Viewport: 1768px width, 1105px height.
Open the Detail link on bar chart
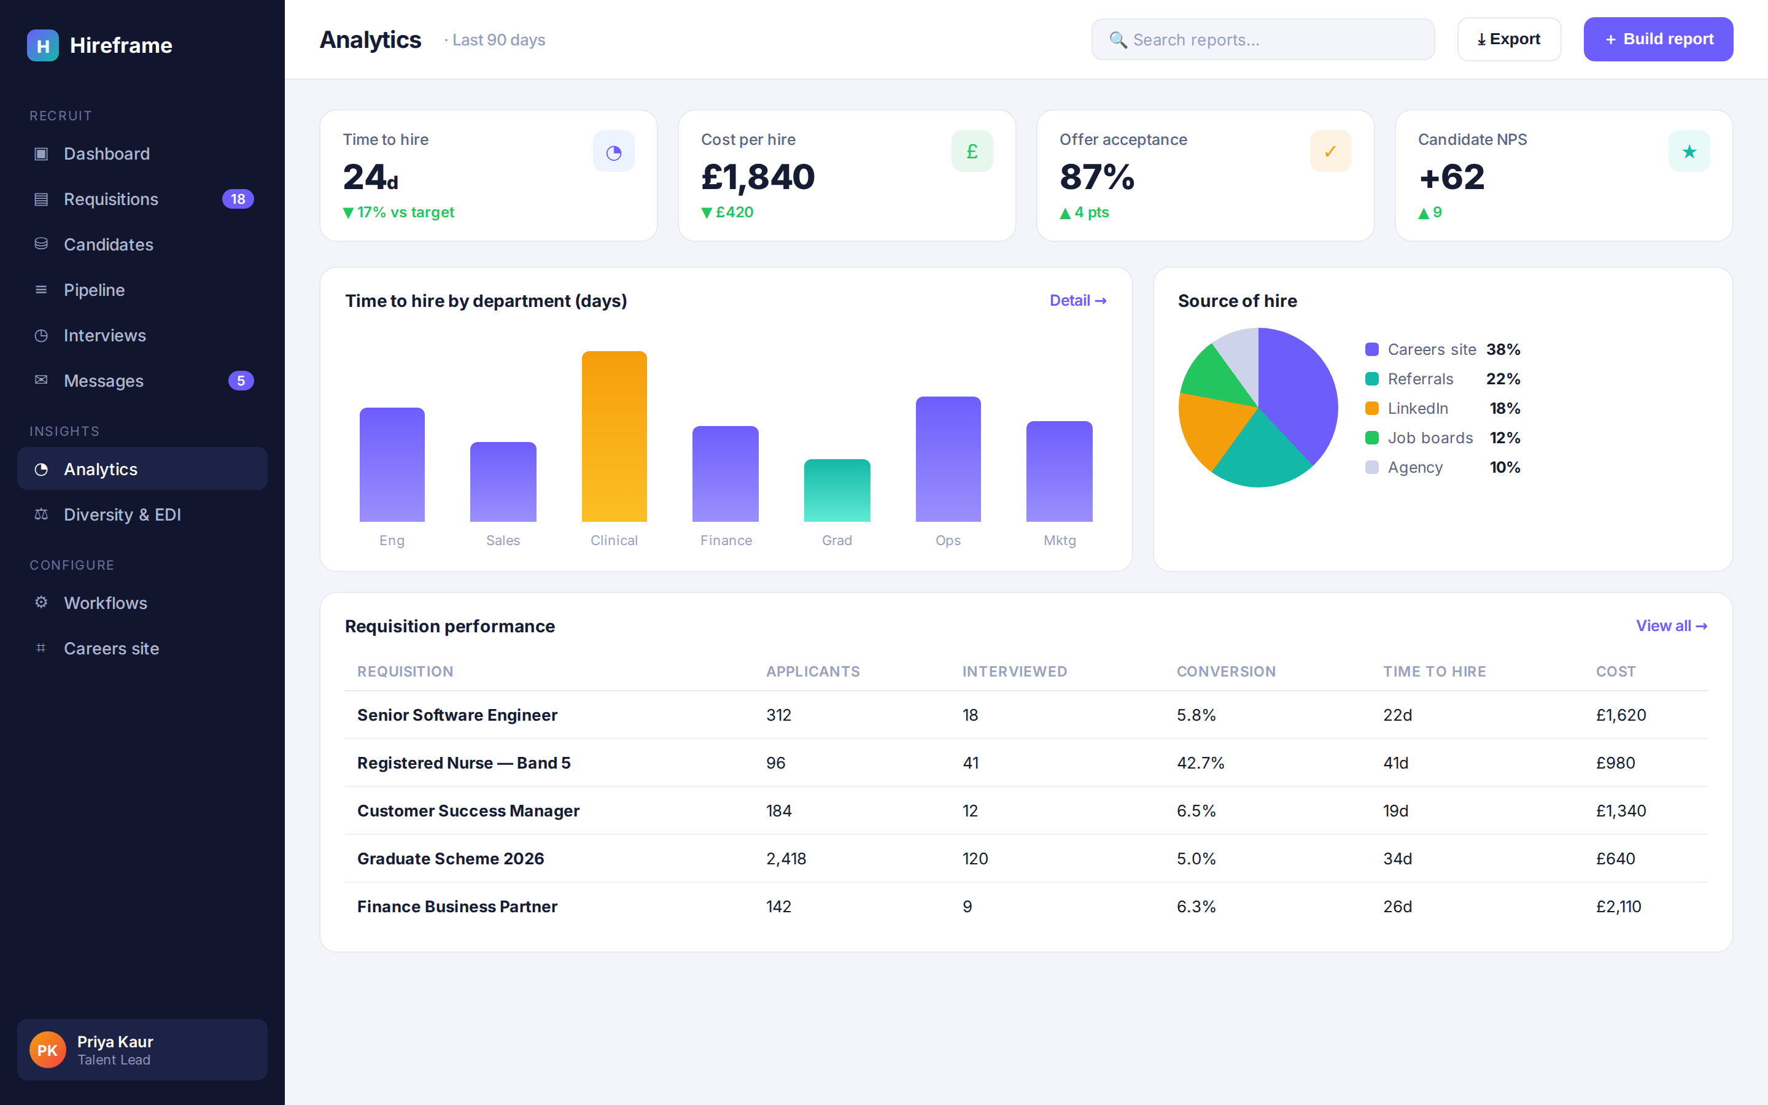pyautogui.click(x=1077, y=300)
